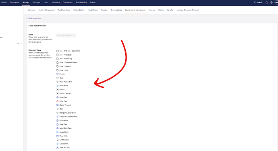The image size is (278, 151).
Task: Click the Documents icon
Action: pos(58,120)
